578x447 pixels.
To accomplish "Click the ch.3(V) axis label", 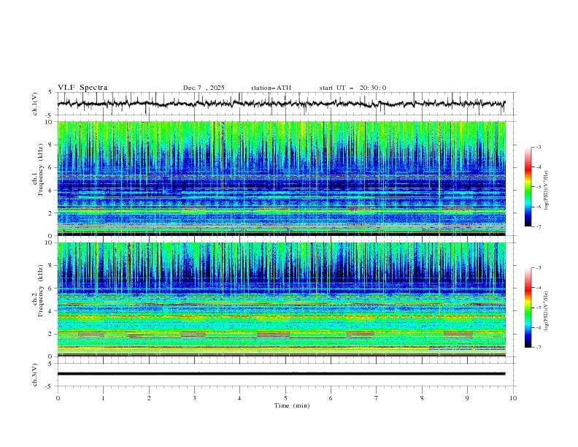I will 35,375.
